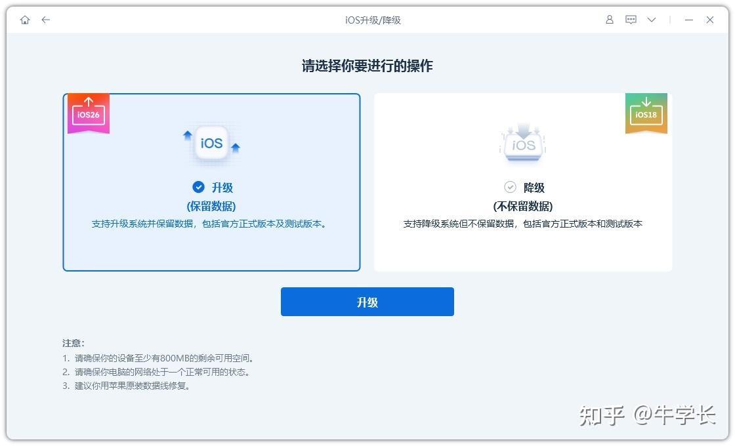
Task: Click the iOS downgrade illustration icon
Action: [523, 143]
